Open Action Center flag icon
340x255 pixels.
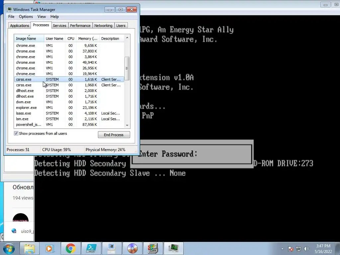(x=291, y=249)
